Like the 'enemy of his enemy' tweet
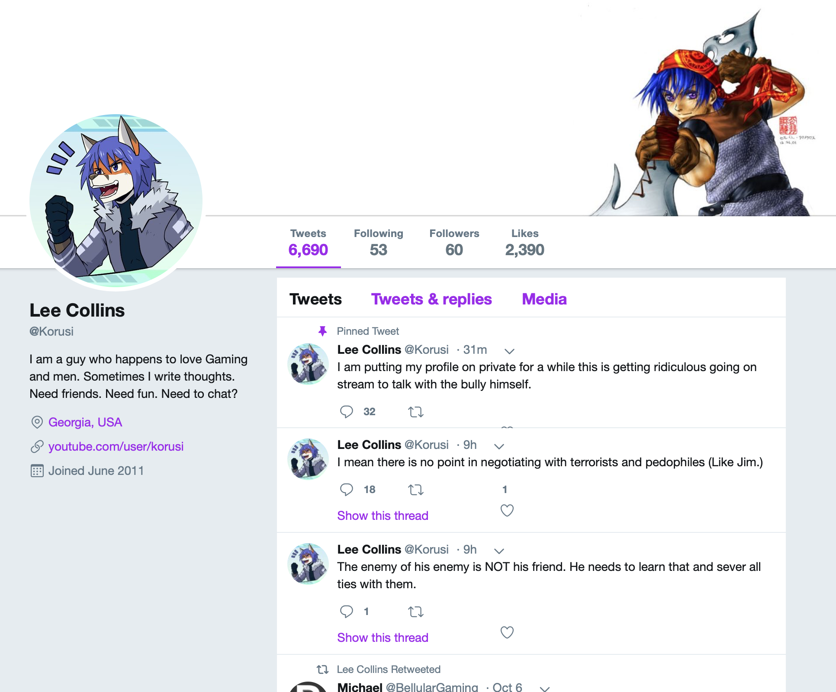 click(507, 632)
